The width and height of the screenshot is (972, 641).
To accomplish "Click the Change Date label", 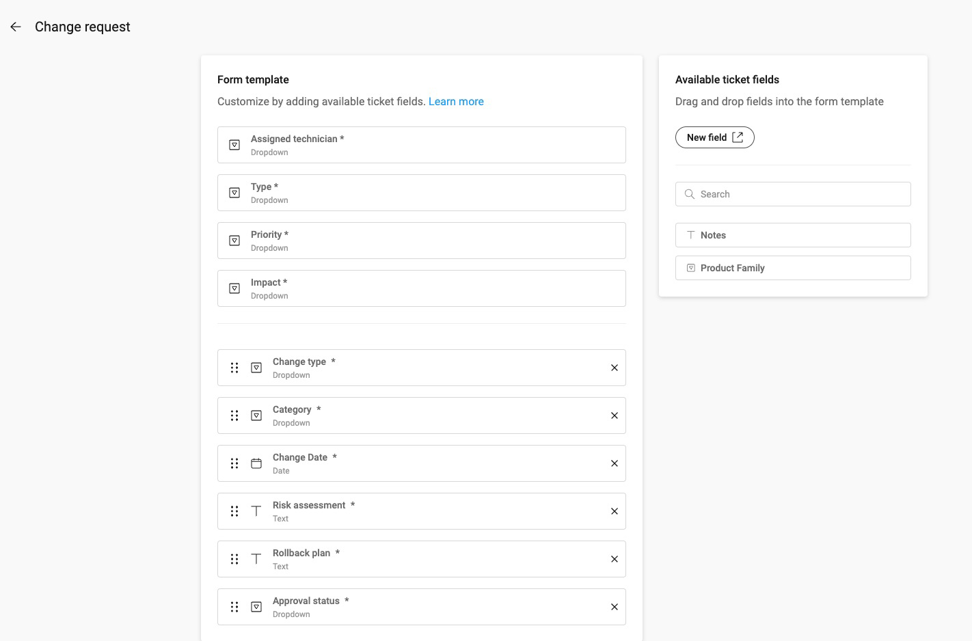I will pyautogui.click(x=300, y=457).
